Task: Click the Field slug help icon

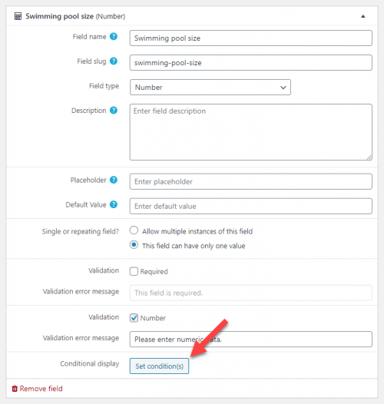Action: pos(114,61)
